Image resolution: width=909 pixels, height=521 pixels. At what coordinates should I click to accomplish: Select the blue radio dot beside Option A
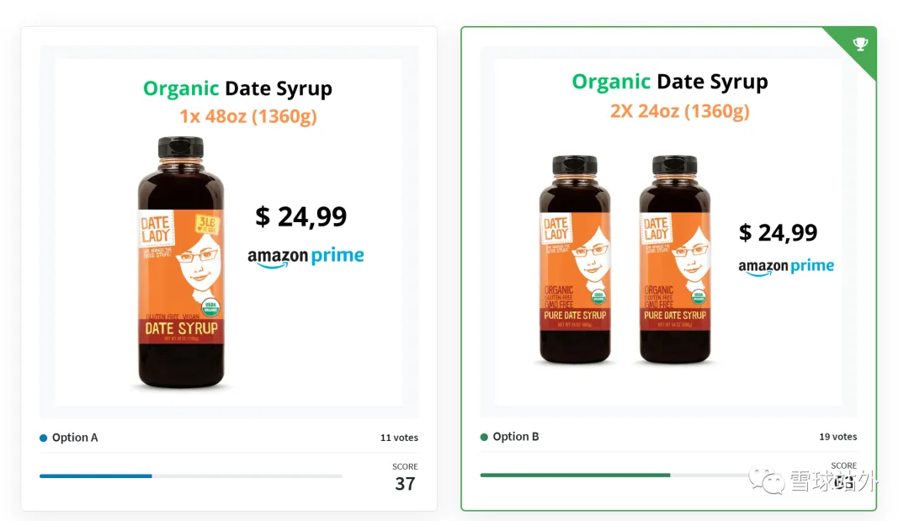[44, 438]
